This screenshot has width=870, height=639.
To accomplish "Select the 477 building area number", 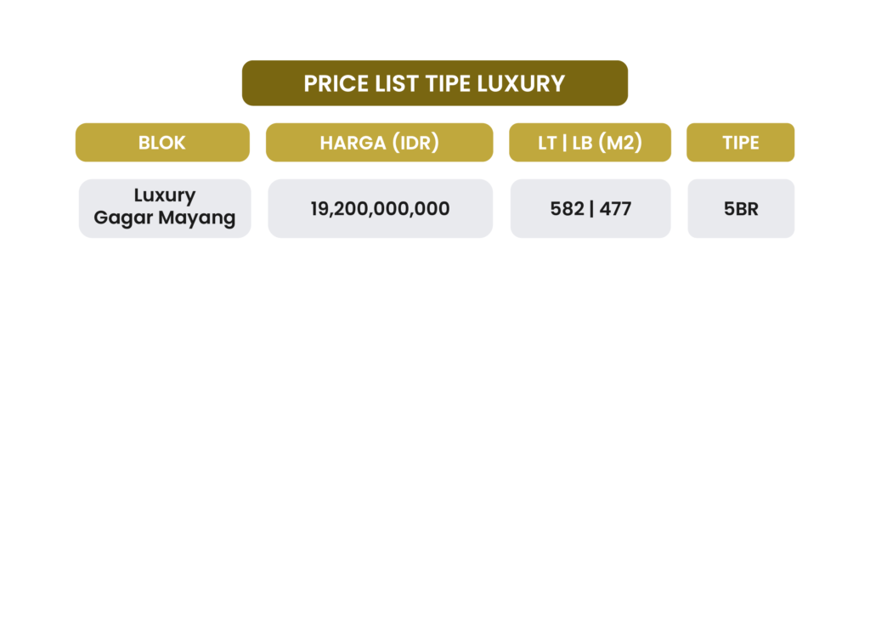I will point(615,208).
